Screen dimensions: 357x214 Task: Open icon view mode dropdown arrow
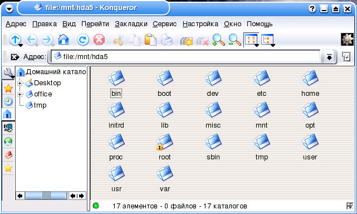click(x=257, y=45)
